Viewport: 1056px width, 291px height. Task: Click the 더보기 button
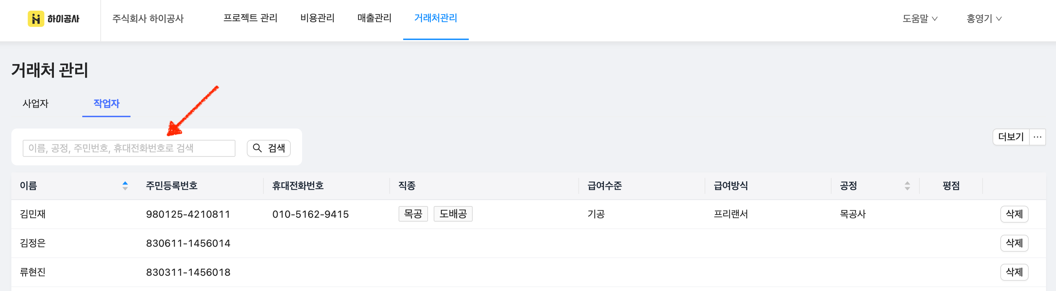[x=1011, y=137]
